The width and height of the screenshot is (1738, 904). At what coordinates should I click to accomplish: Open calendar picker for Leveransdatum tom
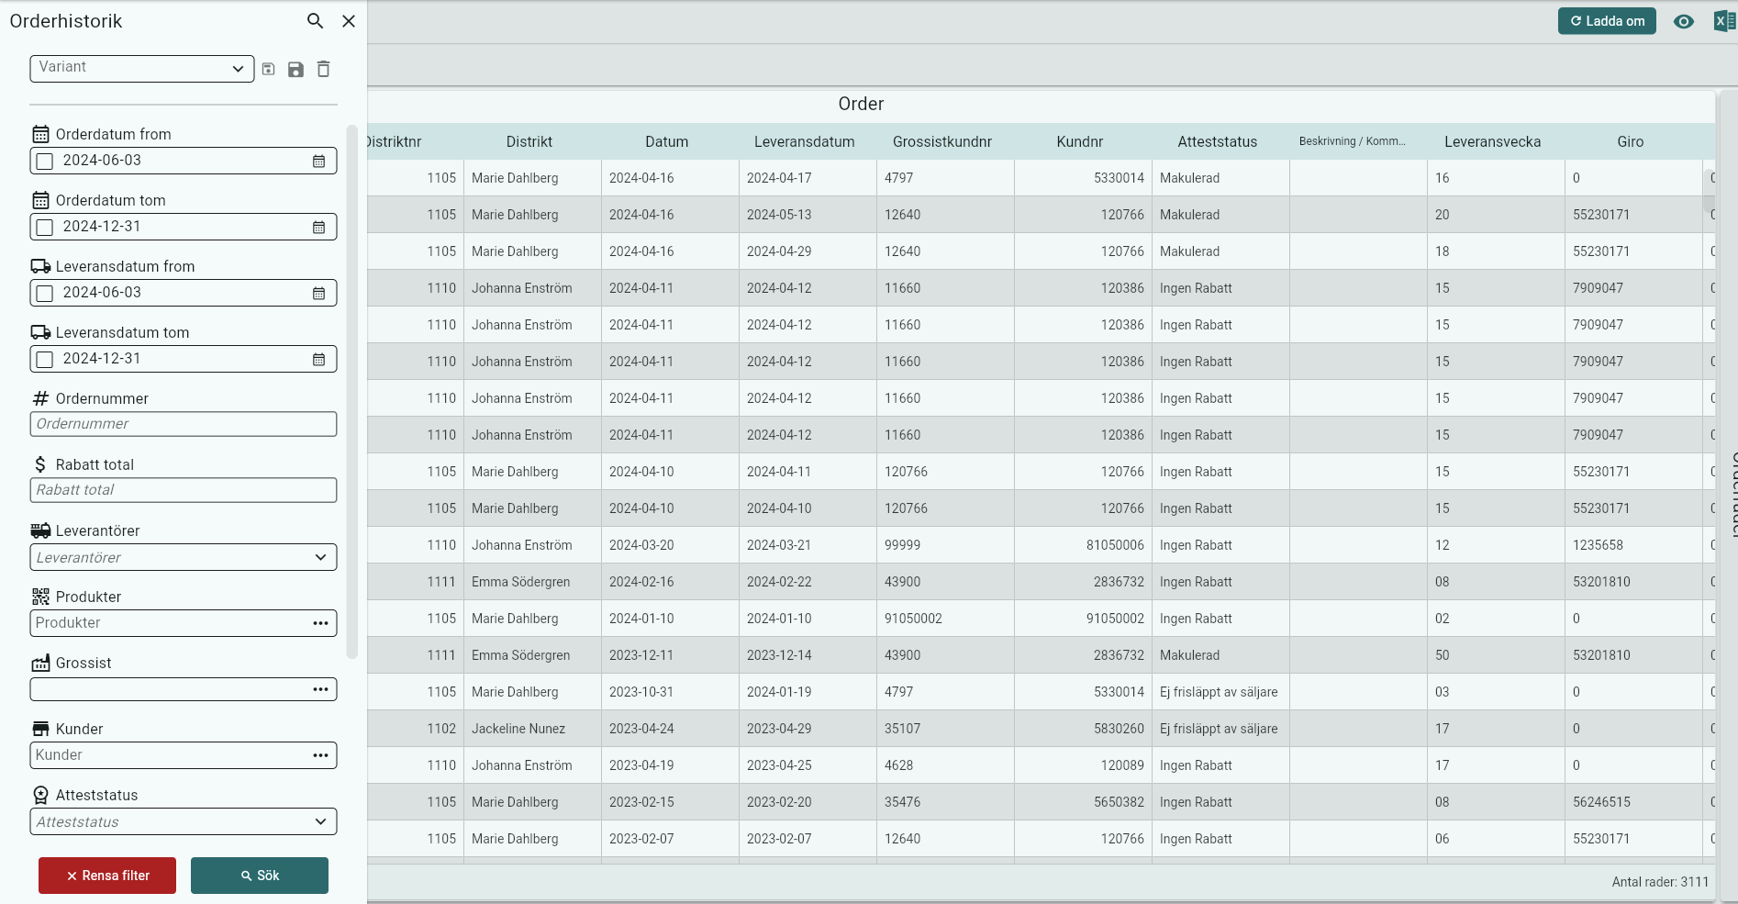pyautogui.click(x=318, y=359)
